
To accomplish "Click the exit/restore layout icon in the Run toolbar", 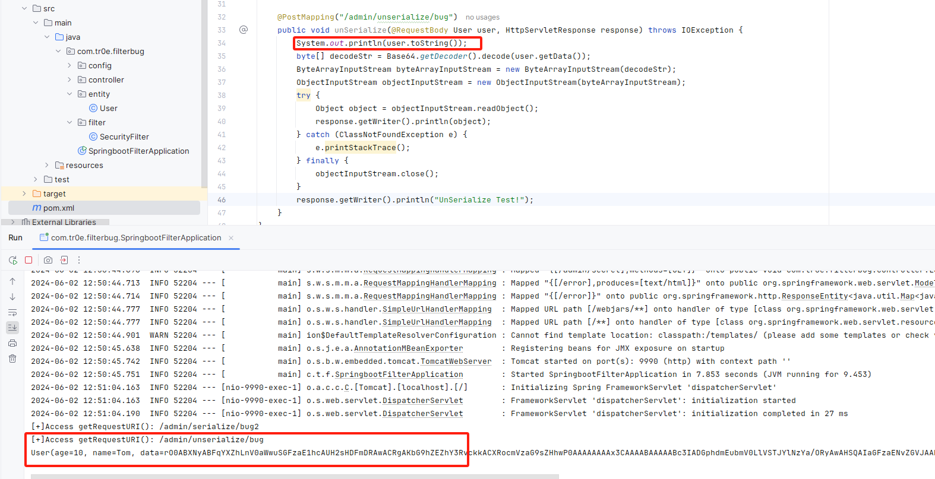I will pyautogui.click(x=64, y=260).
